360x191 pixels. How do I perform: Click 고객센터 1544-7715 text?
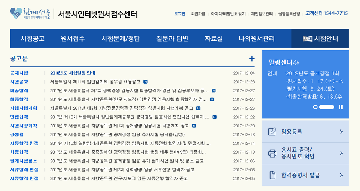[327, 13]
